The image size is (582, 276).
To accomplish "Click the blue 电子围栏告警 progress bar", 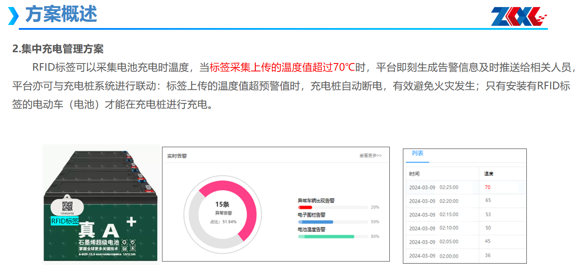I will 315,222.
